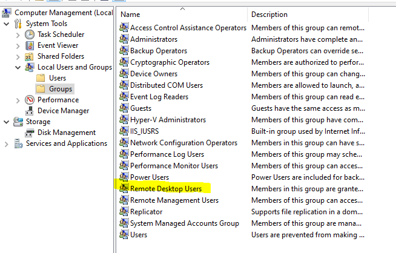Select Remote Desktop Users group name
396x253 pixels.
166,189
